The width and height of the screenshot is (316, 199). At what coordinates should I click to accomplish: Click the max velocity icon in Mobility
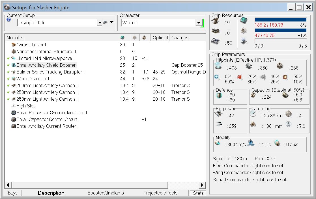click(218, 143)
